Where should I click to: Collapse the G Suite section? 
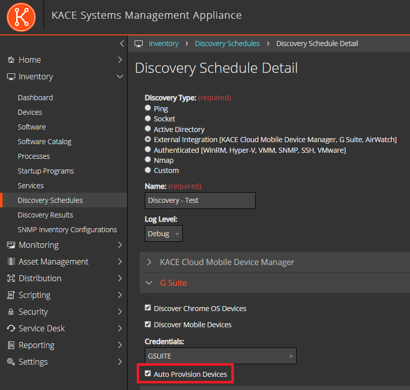(149, 283)
